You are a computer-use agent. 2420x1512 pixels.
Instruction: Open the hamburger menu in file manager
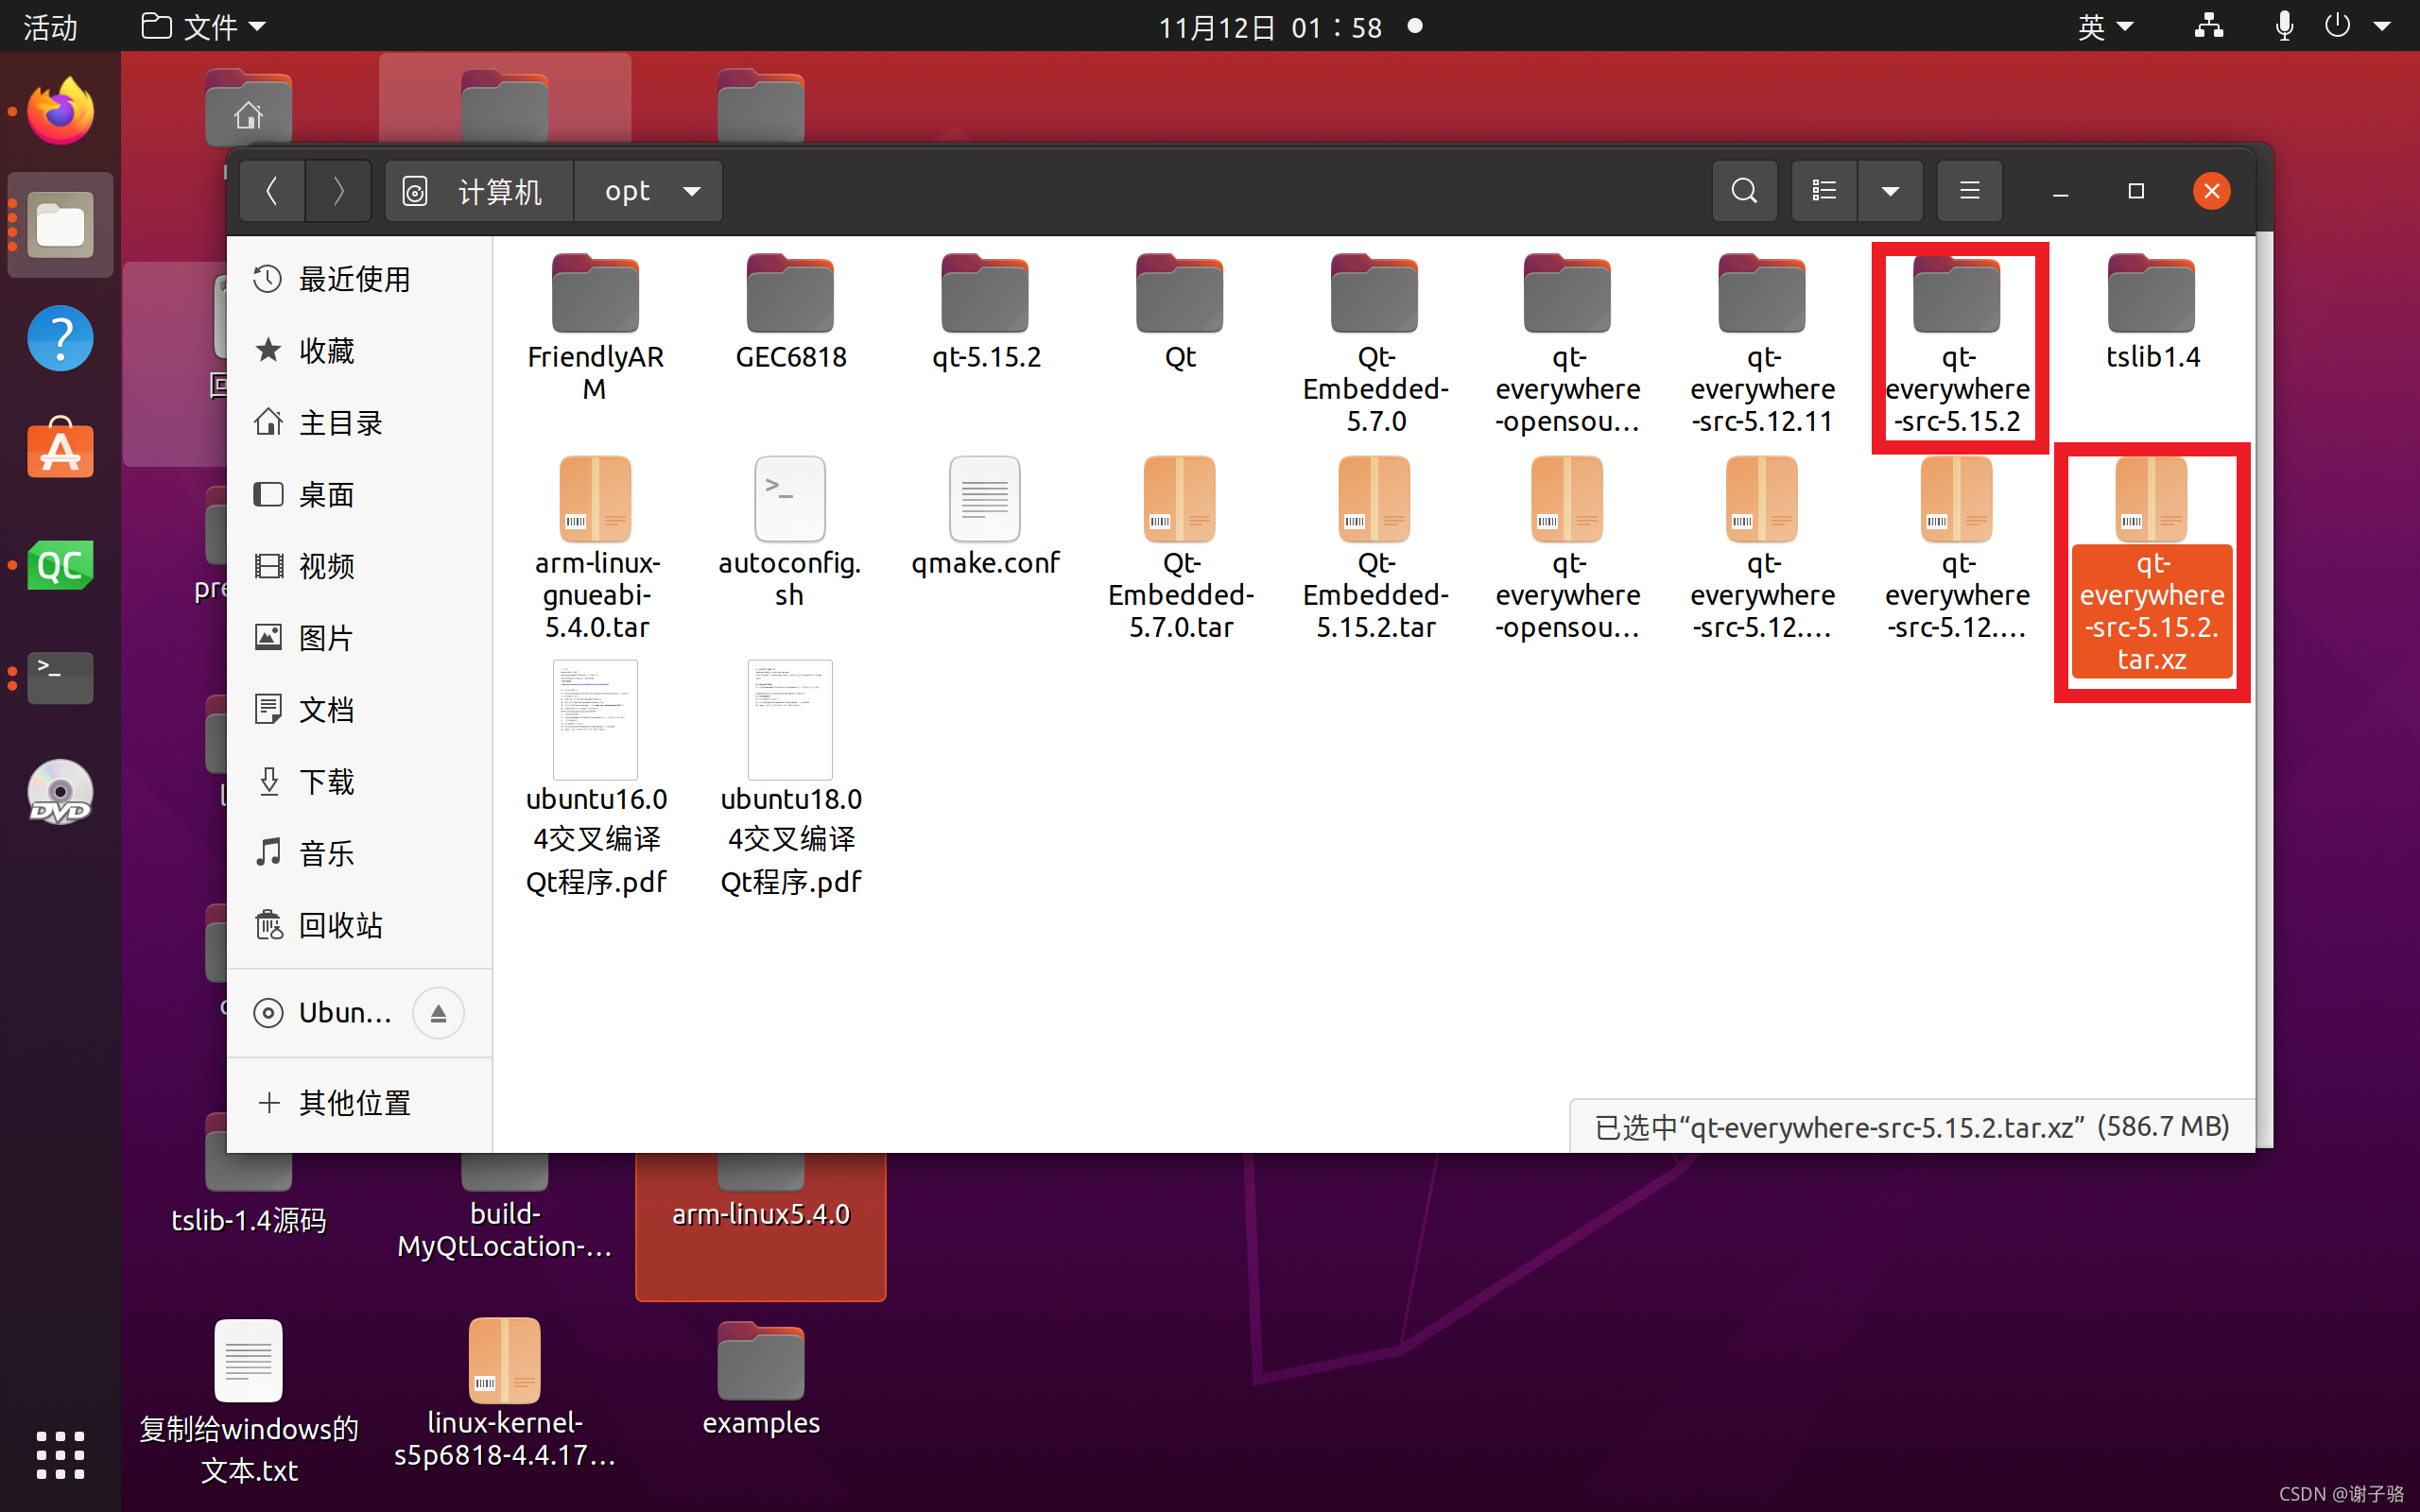1969,190
